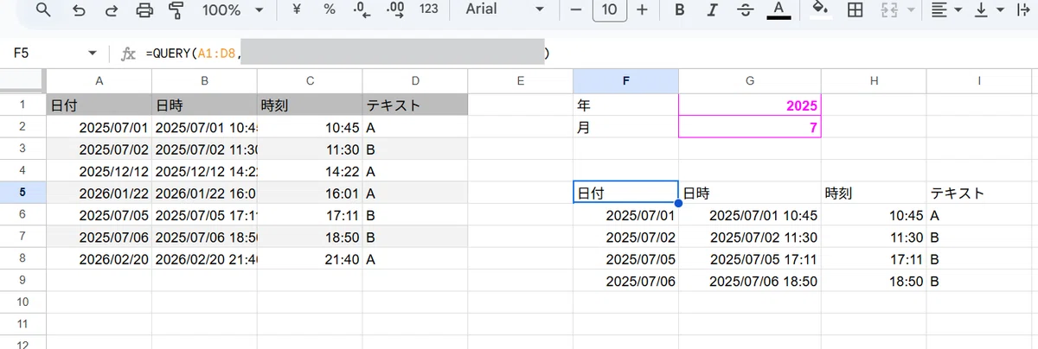Select cell F2 labeled 月

pyautogui.click(x=625, y=127)
